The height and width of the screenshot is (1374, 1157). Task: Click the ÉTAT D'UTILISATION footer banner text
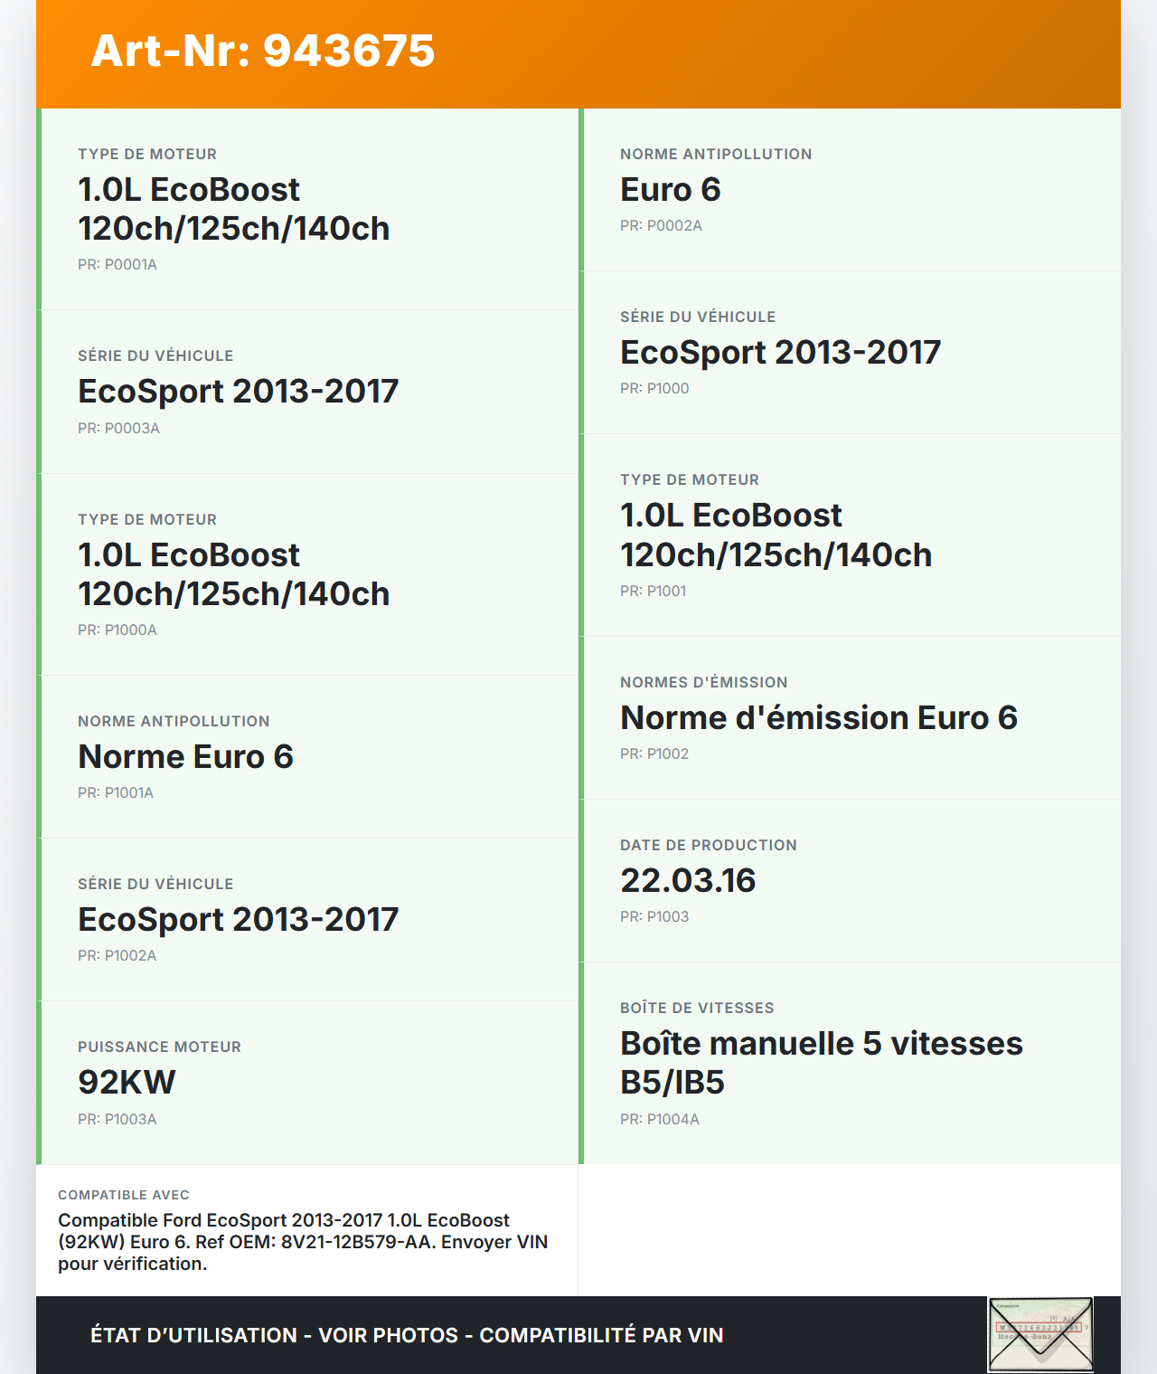[407, 1336]
